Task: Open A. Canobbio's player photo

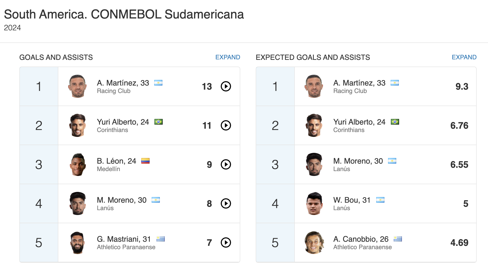Action: coord(314,242)
